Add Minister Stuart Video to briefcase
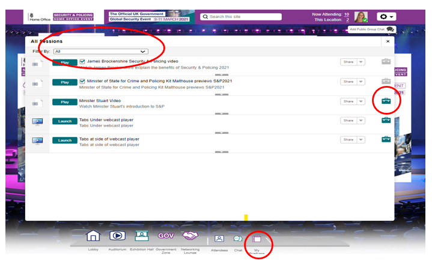432x260 pixels. pyautogui.click(x=386, y=101)
